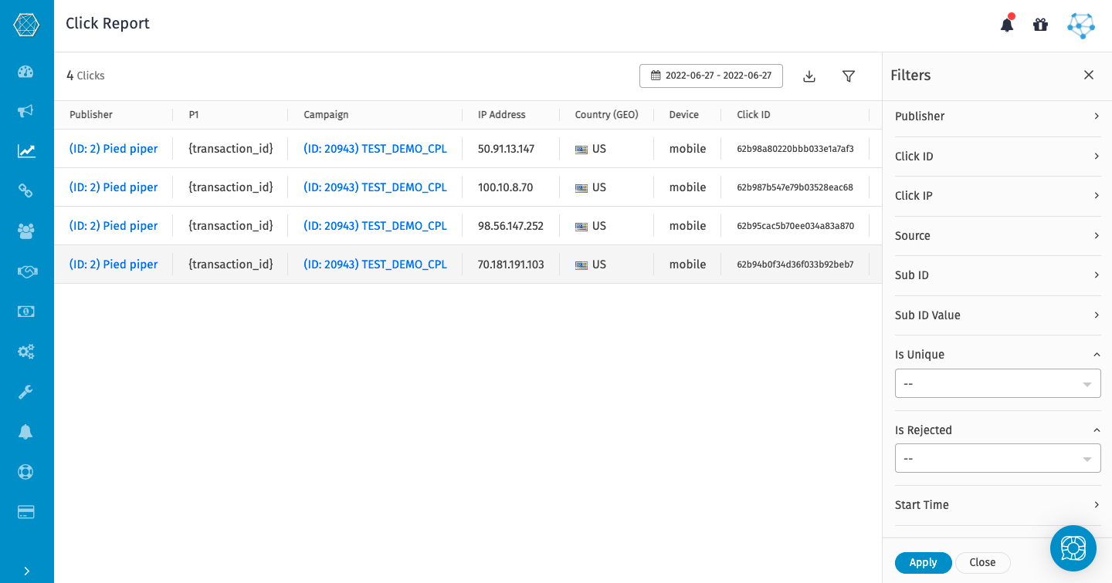Image resolution: width=1112 pixels, height=583 pixels.
Task: Open the handshake icon in sidebar
Action: point(26,271)
